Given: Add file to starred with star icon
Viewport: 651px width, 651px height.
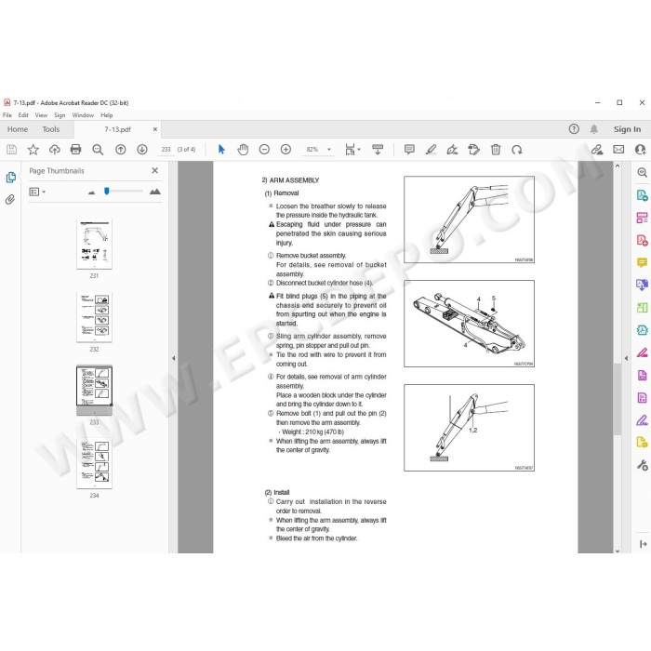Looking at the screenshot, I should (33, 150).
